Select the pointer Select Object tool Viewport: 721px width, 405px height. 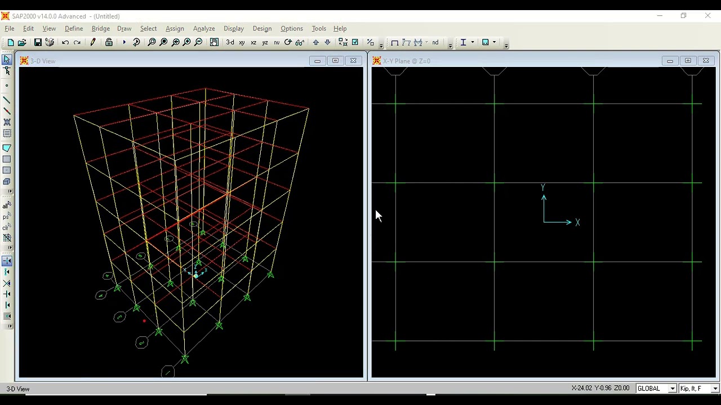coord(7,60)
